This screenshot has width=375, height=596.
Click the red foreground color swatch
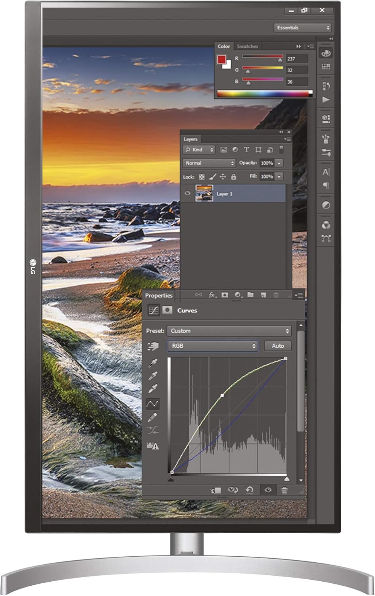[221, 60]
